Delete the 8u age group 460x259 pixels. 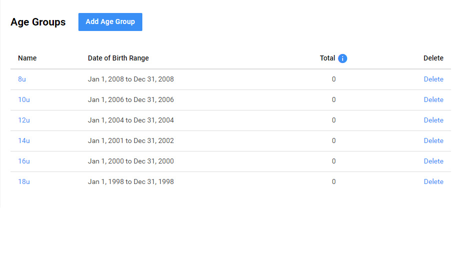434,79
